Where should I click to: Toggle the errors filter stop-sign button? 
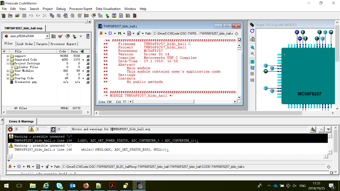[10, 129]
